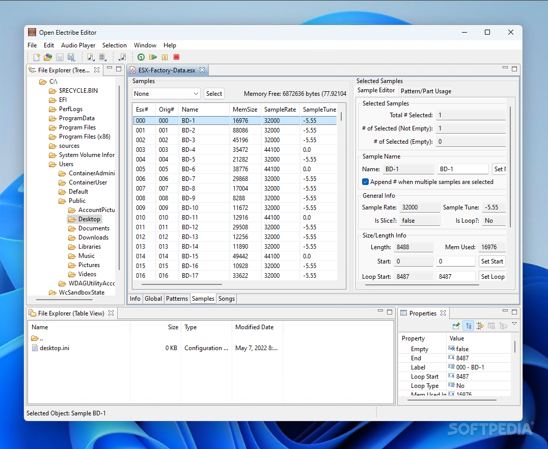Image resolution: width=548 pixels, height=449 pixels.
Task: Click Pin to Selection in Properties toolbar
Action: click(456, 326)
